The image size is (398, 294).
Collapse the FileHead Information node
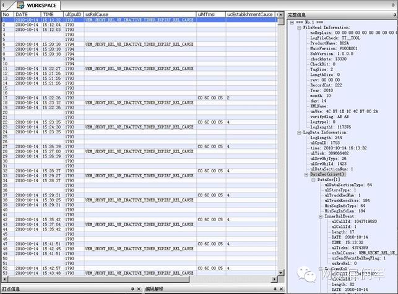pos(299,27)
